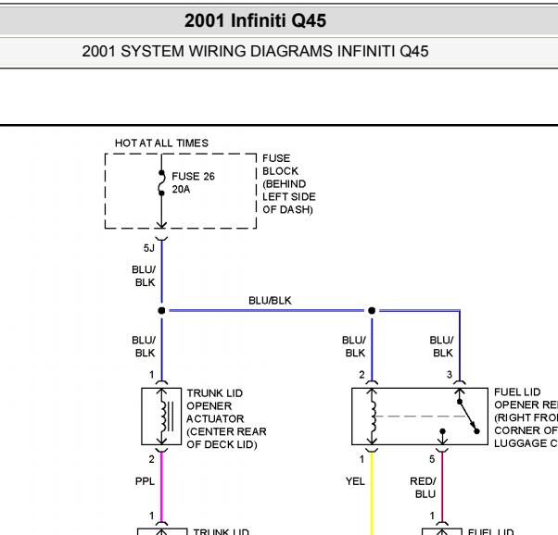Click the BLU/BLK label below connector 5J
The width and height of the screenshot is (558, 535).
[x=144, y=276]
